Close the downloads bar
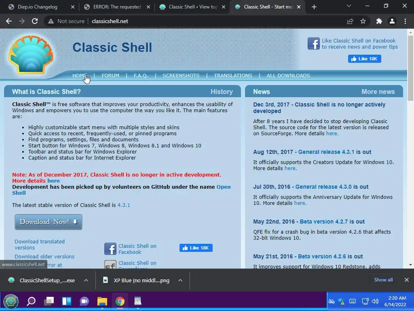Screen dimensions: 414x311 [407, 280]
